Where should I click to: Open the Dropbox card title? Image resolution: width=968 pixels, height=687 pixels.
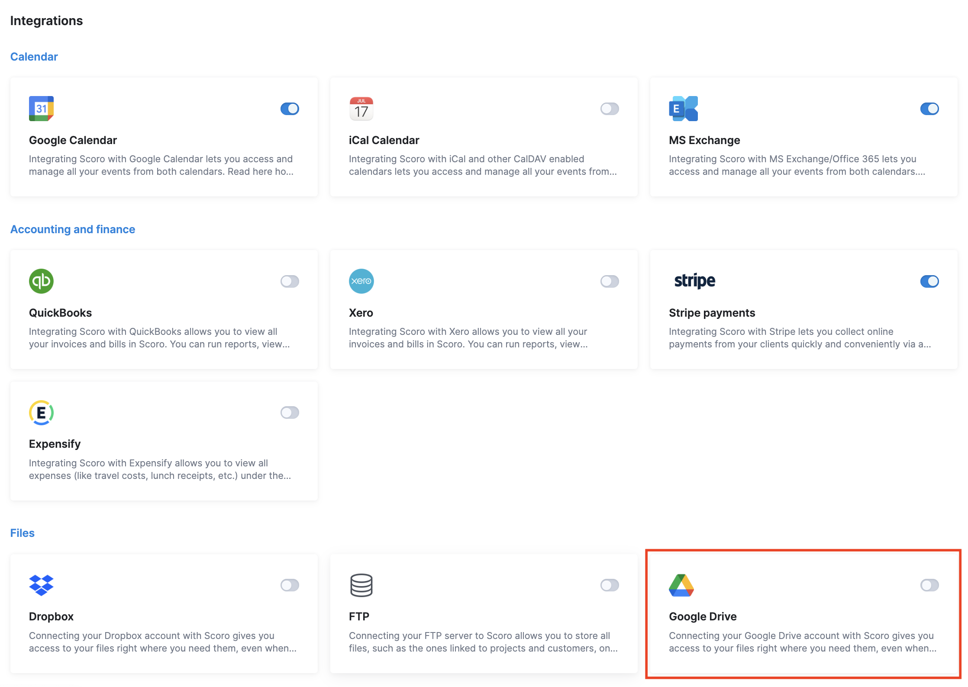tap(51, 616)
